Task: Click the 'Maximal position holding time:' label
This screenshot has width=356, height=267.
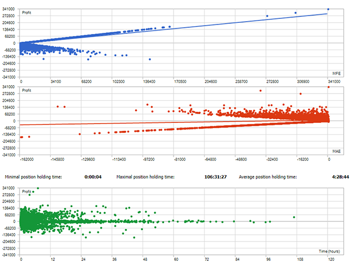Action: point(145,177)
